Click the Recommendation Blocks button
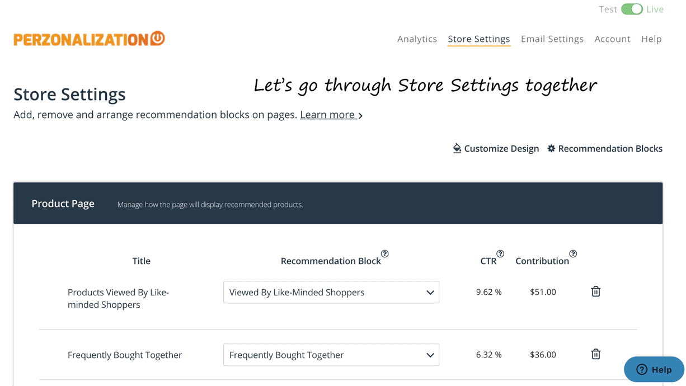The height and width of the screenshot is (386, 686). coord(605,148)
